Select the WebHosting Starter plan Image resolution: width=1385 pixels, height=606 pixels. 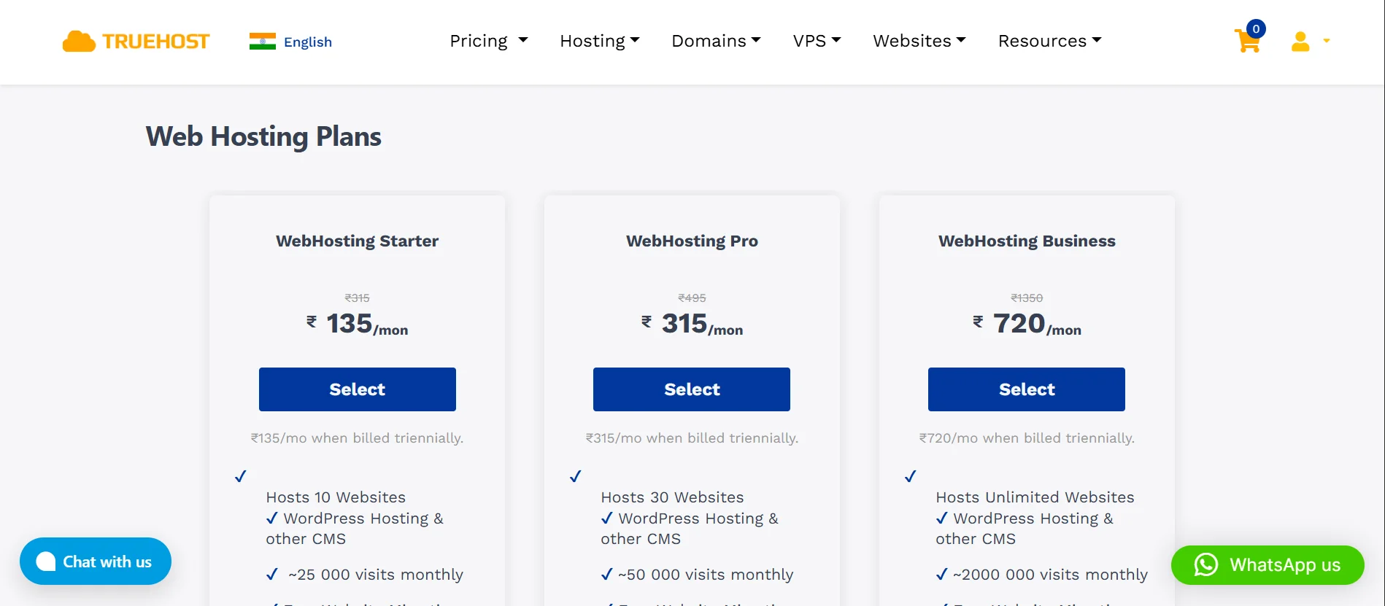click(358, 389)
